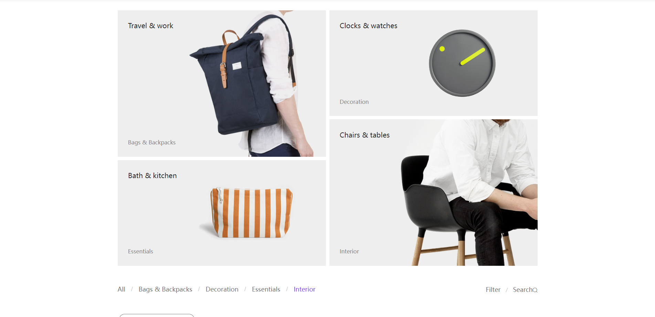Expand the Filter options
655x317 pixels.
click(x=493, y=290)
